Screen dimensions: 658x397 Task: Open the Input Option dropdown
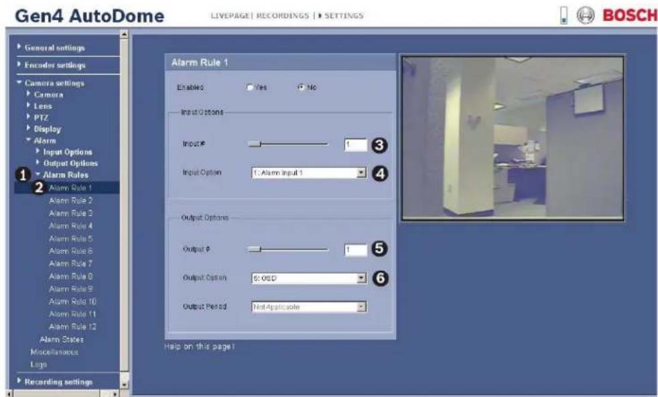coord(309,172)
